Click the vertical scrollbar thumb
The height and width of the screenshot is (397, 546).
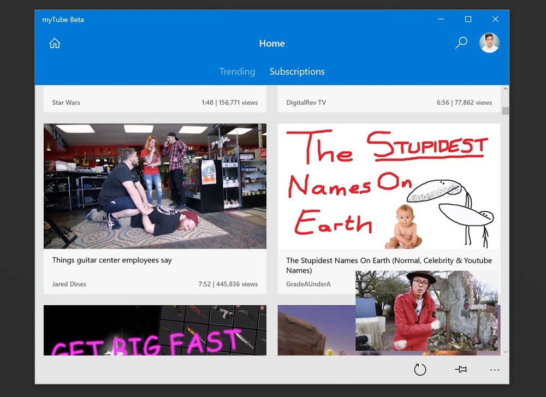[x=505, y=111]
